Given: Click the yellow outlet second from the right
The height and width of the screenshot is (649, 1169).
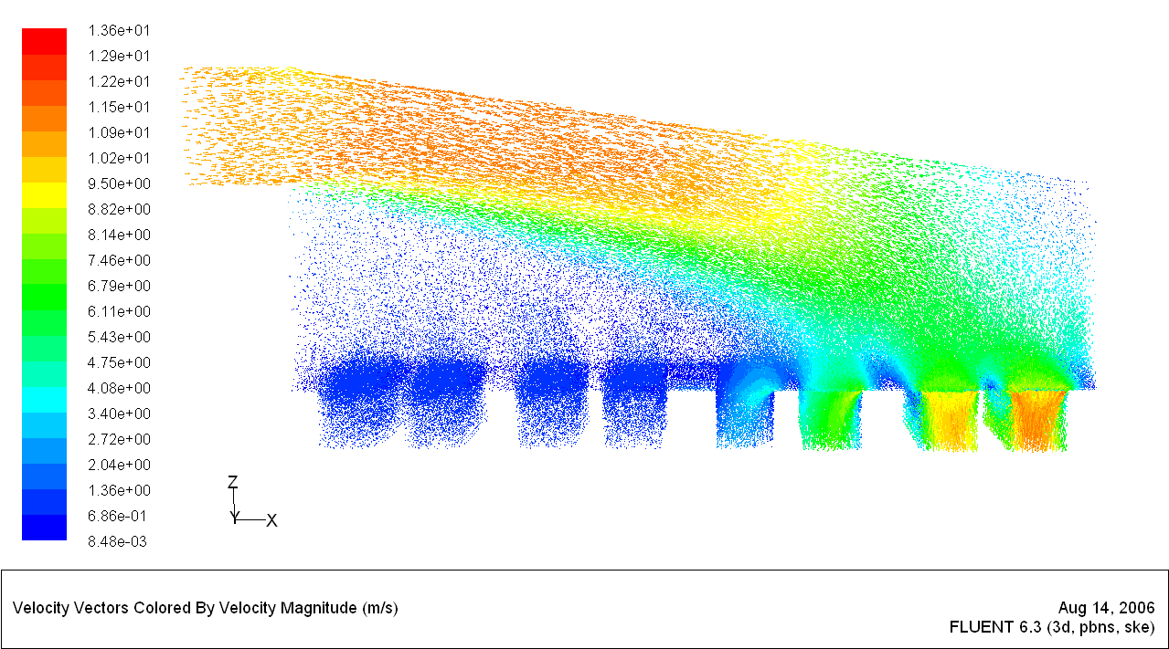Looking at the screenshot, I should tap(947, 420).
